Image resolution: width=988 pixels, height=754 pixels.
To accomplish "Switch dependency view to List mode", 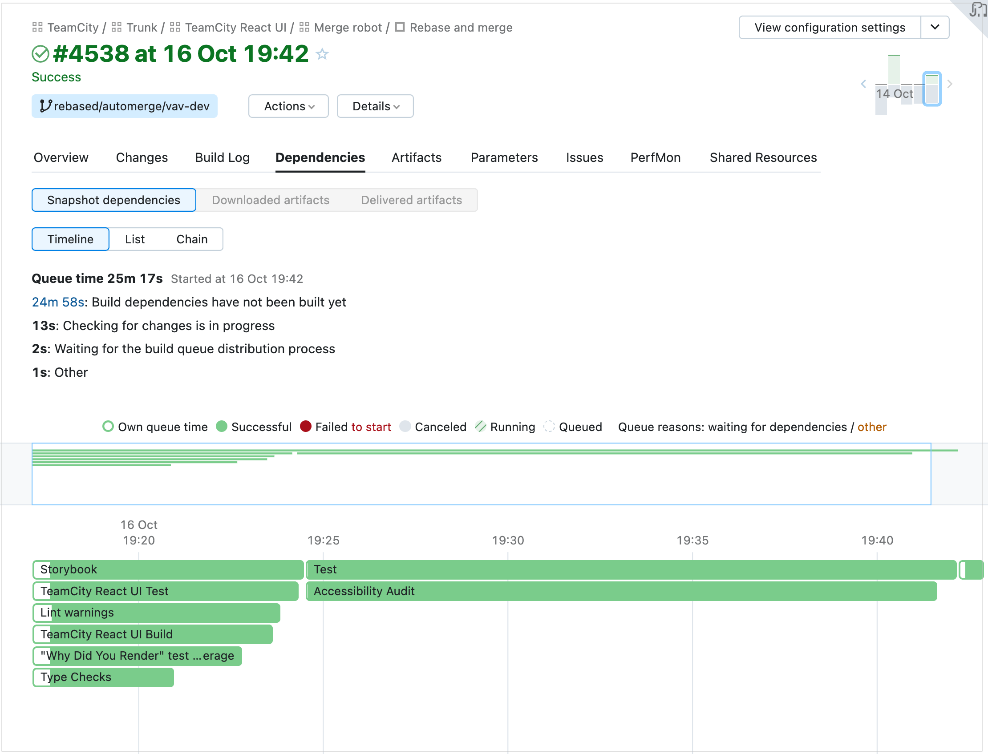I will (x=135, y=239).
